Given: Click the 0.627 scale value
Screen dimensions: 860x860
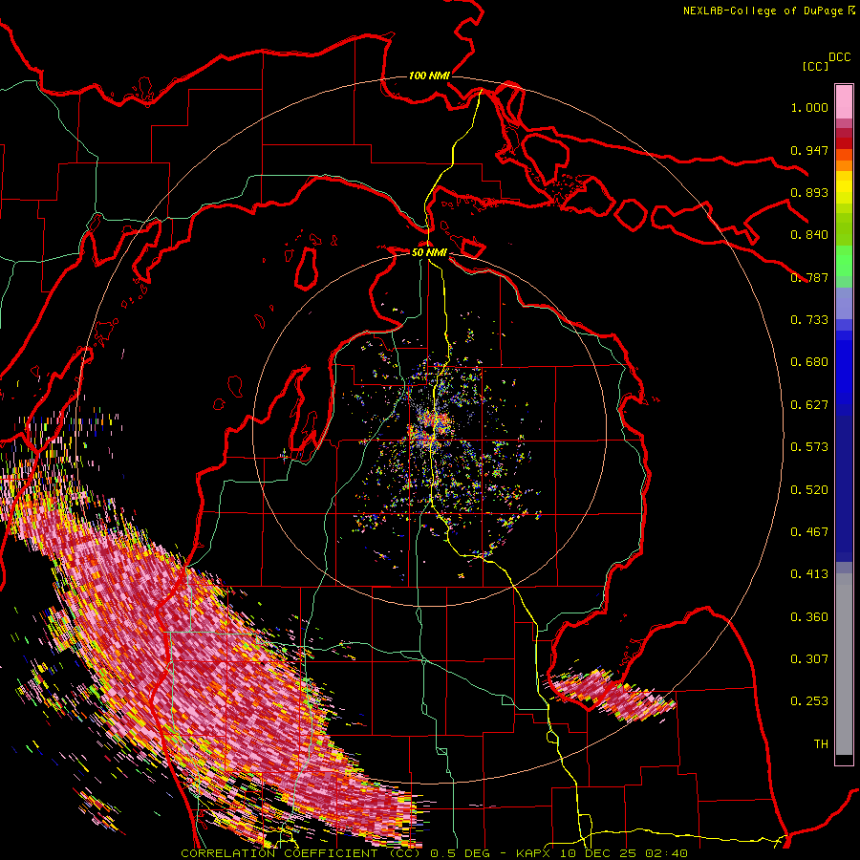Looking at the screenshot, I should (x=809, y=405).
